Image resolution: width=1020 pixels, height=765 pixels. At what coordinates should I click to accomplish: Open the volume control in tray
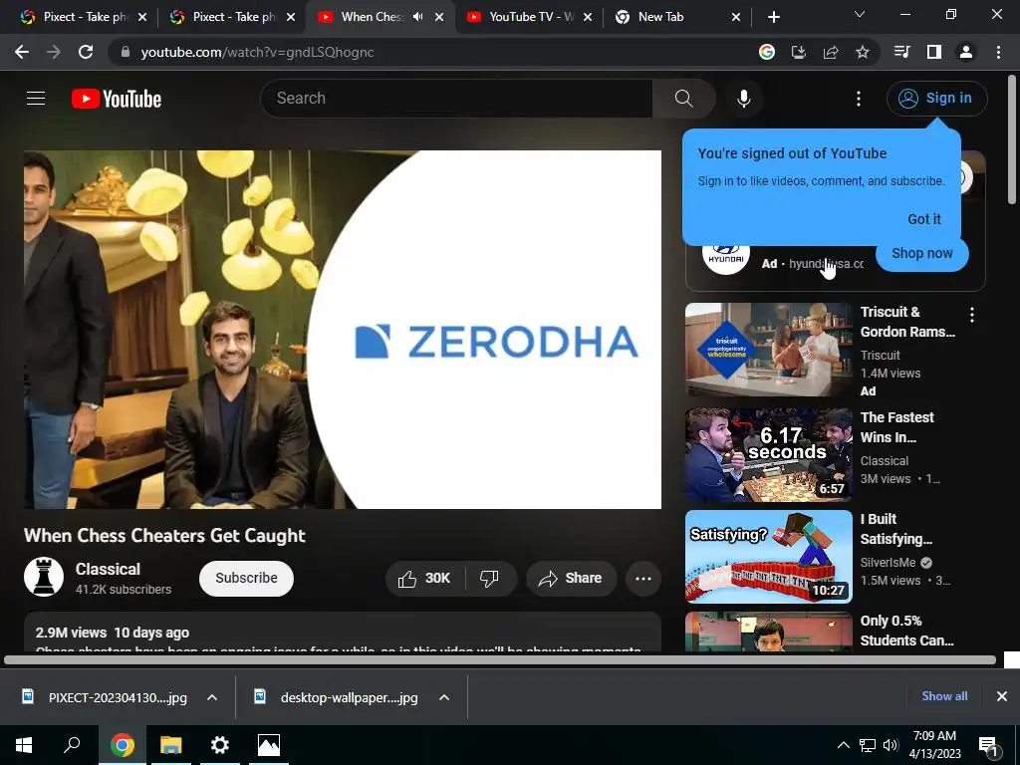coord(891,745)
